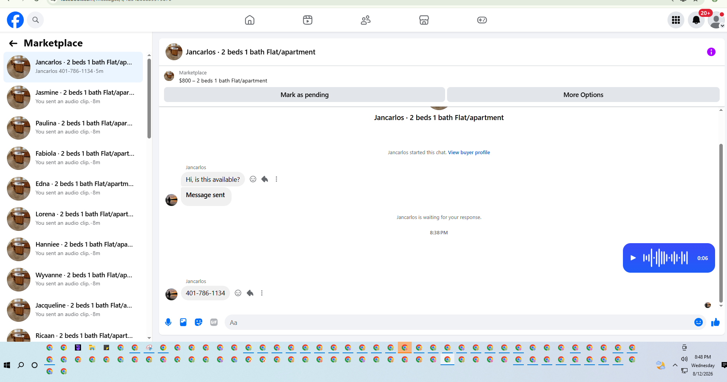Open more options for "Hi, is this available?"
This screenshot has height=382, width=727.
pyautogui.click(x=277, y=179)
